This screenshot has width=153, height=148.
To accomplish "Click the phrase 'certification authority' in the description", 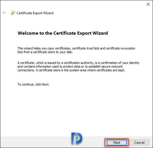I will click(x=78, y=63).
